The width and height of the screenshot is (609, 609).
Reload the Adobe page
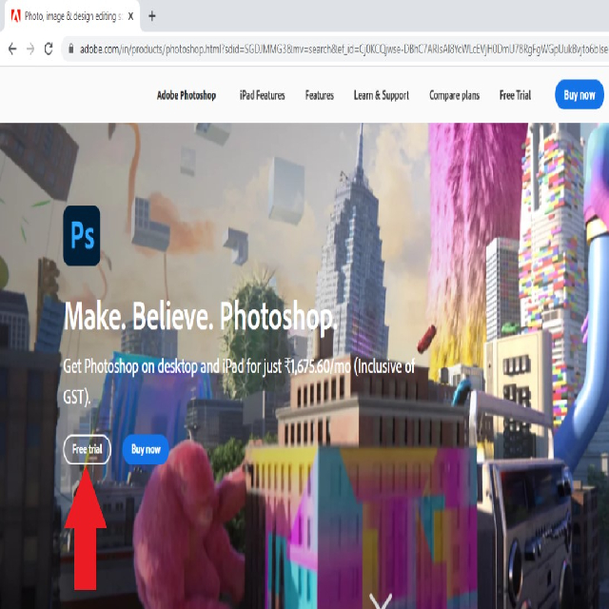tap(49, 49)
